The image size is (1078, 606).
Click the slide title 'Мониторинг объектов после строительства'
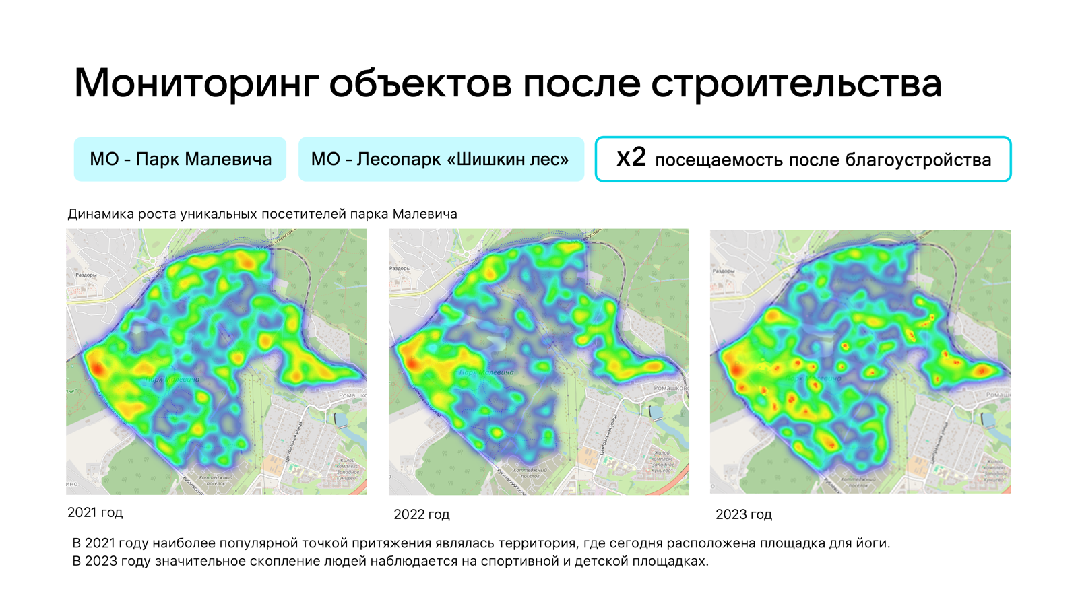click(507, 83)
